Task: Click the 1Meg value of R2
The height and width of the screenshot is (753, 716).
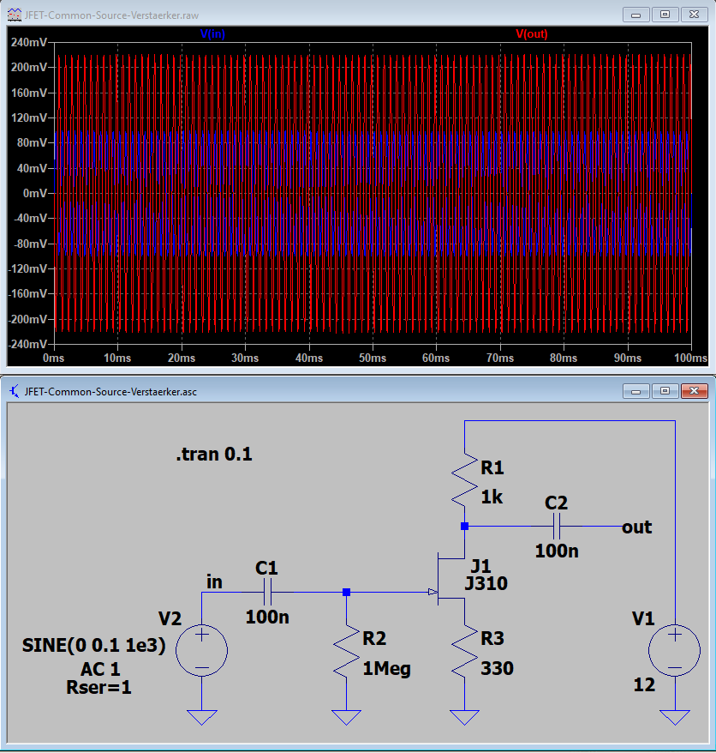Action: point(386,668)
